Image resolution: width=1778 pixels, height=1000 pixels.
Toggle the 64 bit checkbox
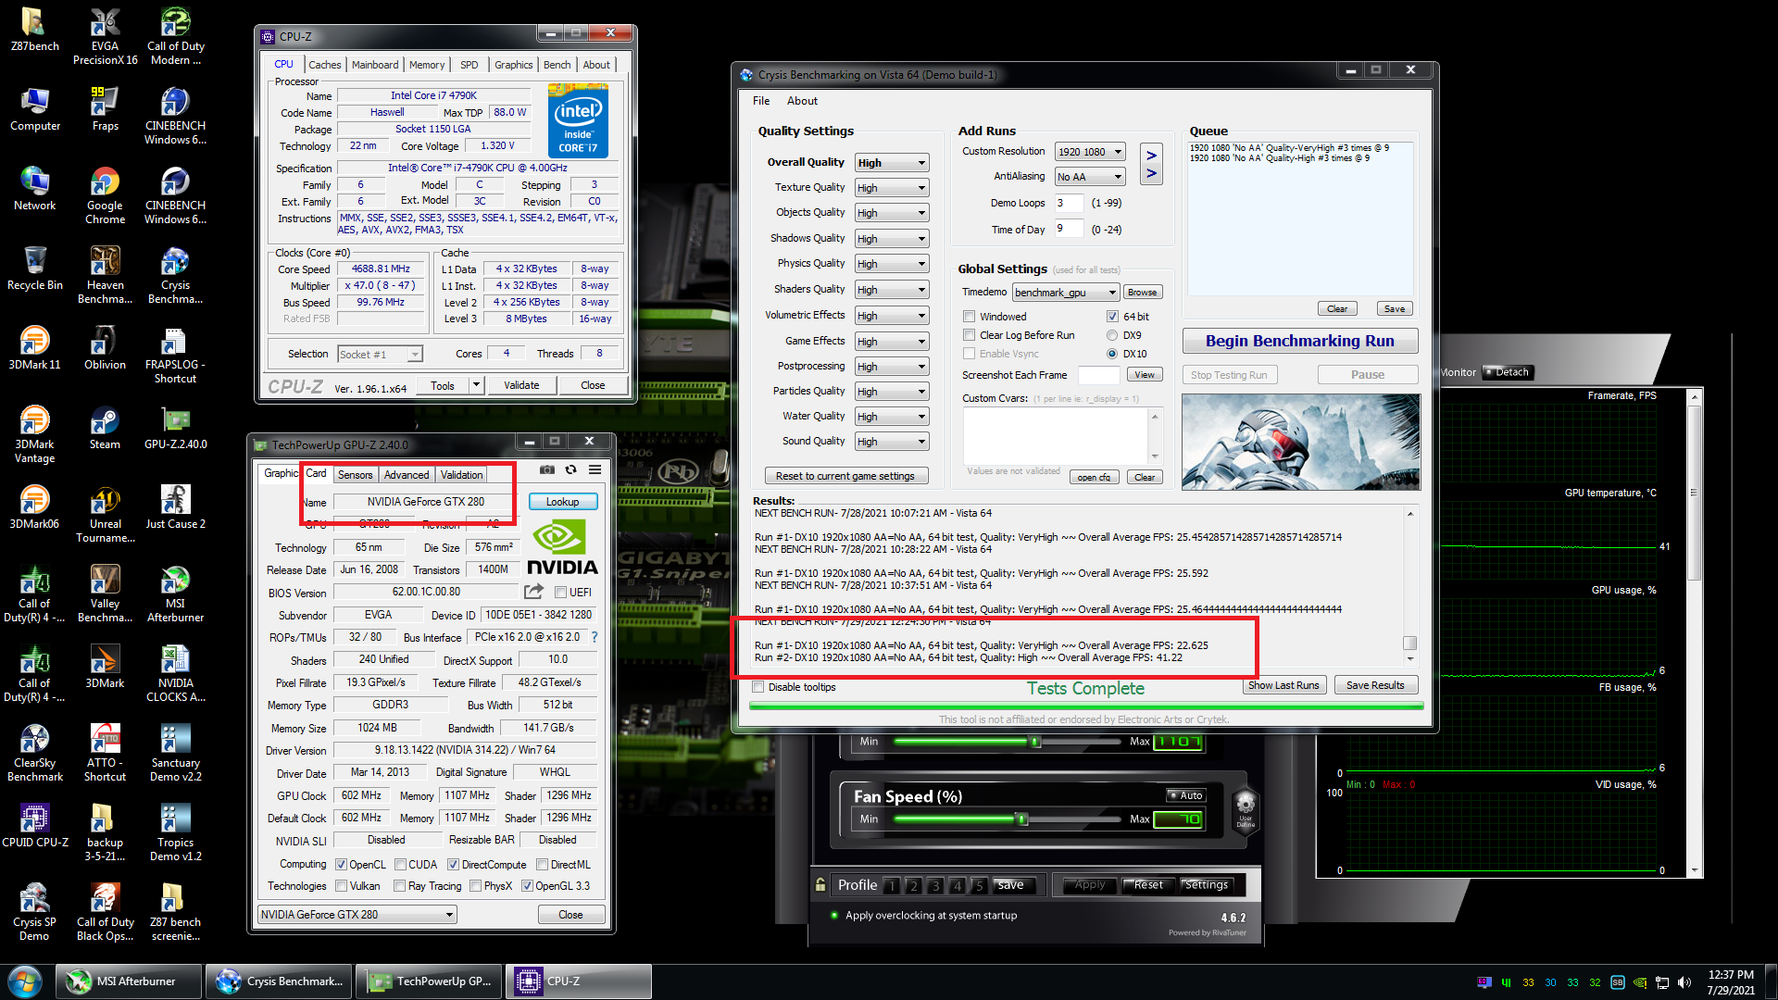point(1112,317)
